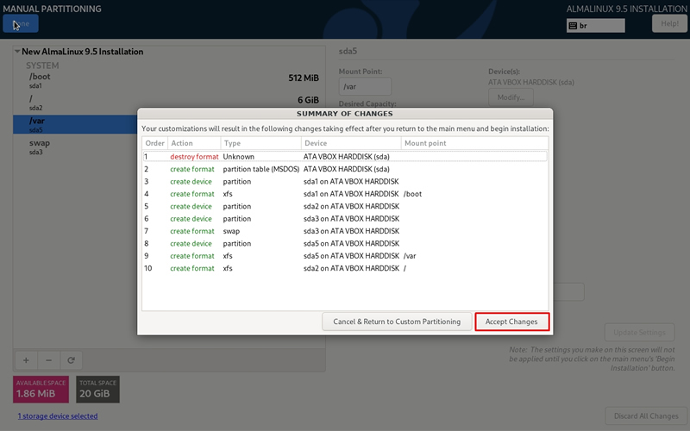Screen dimensions: 690x431
Task: Click ATA VBOX HARDDISK (sda) device label
Action: coord(531,82)
